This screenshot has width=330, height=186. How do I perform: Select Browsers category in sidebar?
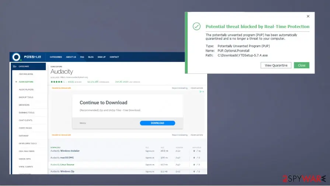(x=24, y=105)
